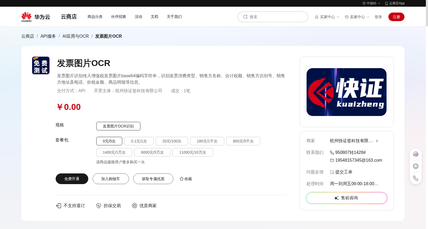This screenshot has width=428, height=229.
Task: Click the 优质商家 badge icon
Action: click(x=135, y=205)
